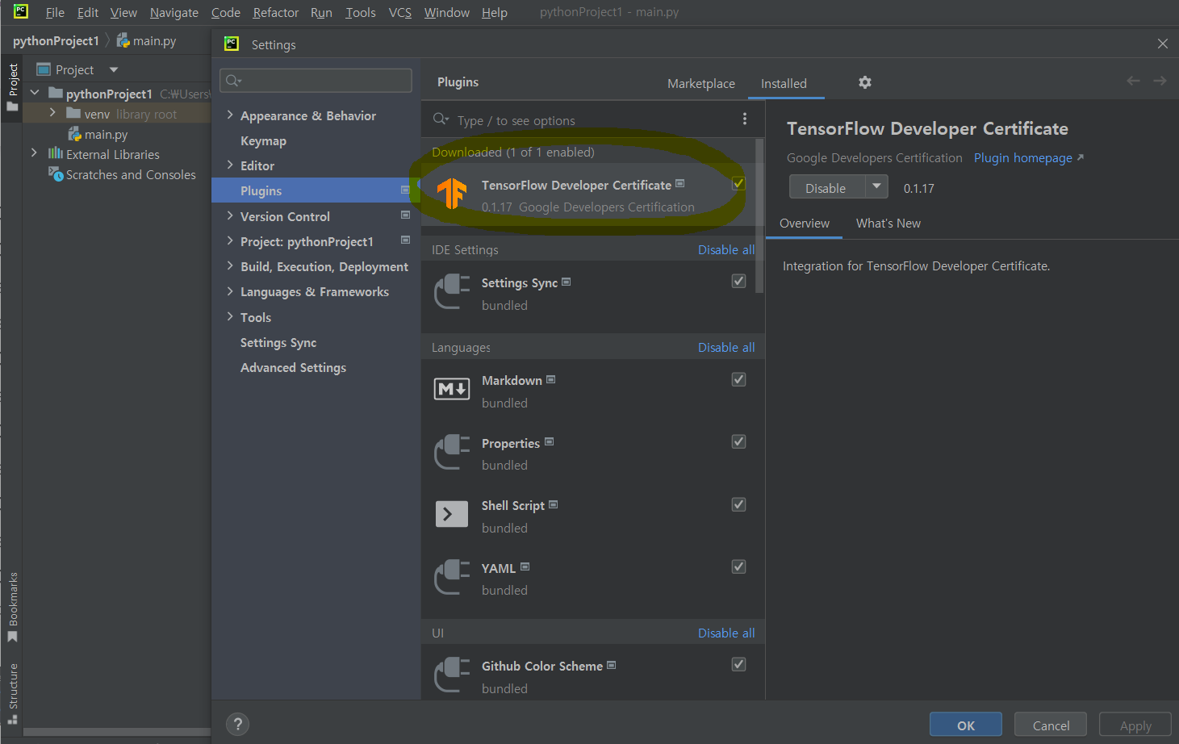Collapse the pythonProject1 root node
The image size is (1179, 744).
coord(34,93)
